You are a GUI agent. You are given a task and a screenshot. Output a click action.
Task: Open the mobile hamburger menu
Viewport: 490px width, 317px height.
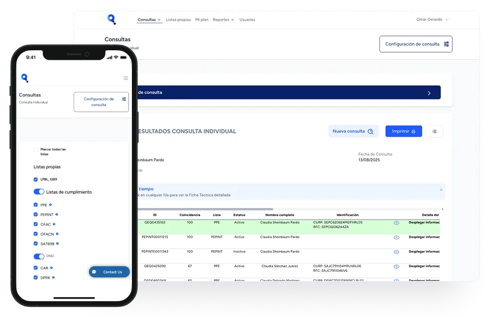(126, 78)
